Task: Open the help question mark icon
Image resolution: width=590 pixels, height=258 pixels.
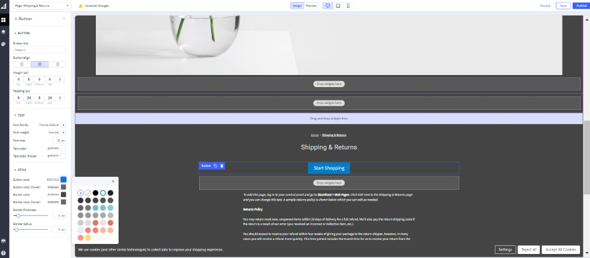Action: click(3, 253)
